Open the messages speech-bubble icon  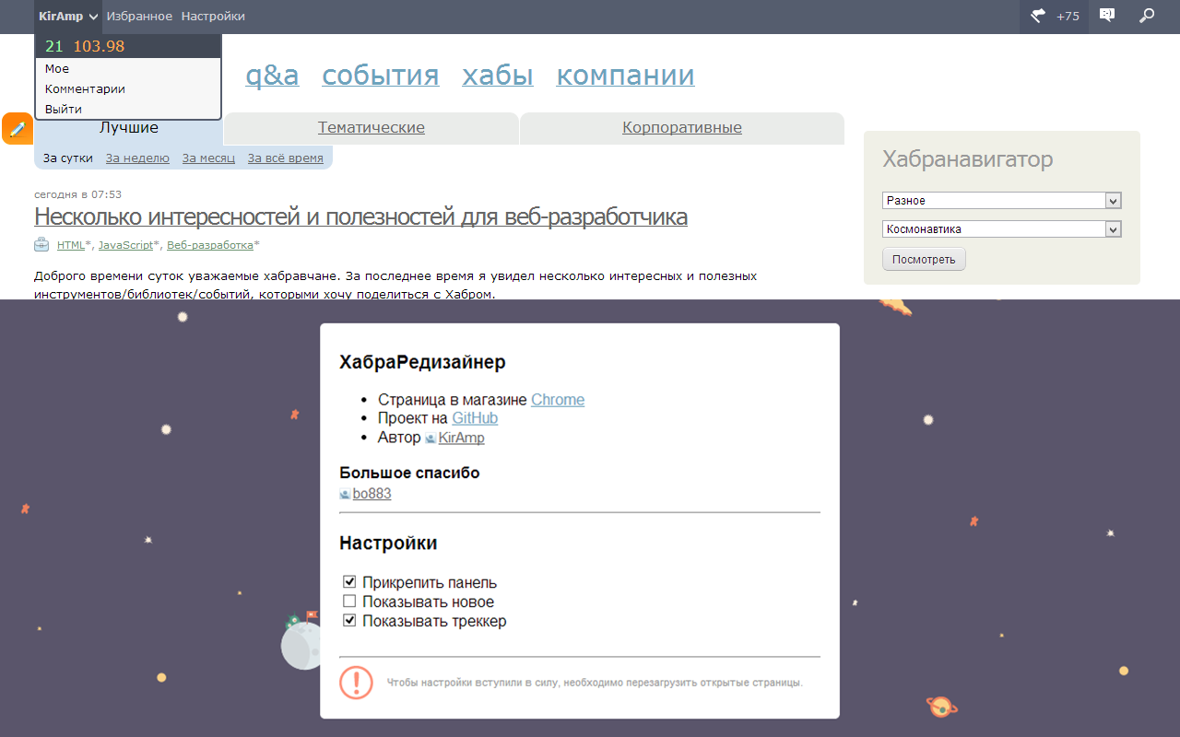coord(1107,16)
